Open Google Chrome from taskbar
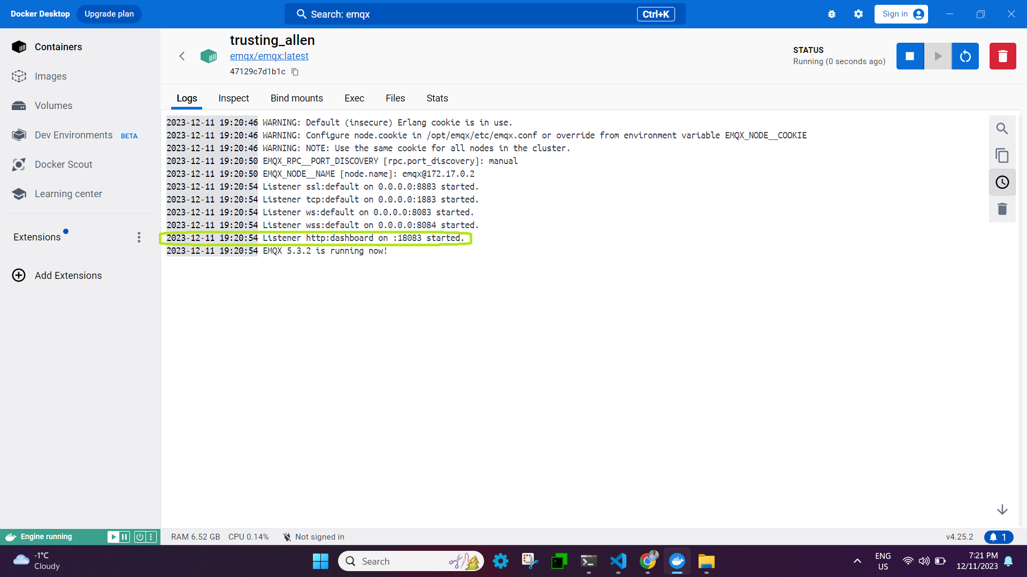1027x577 pixels. tap(648, 562)
